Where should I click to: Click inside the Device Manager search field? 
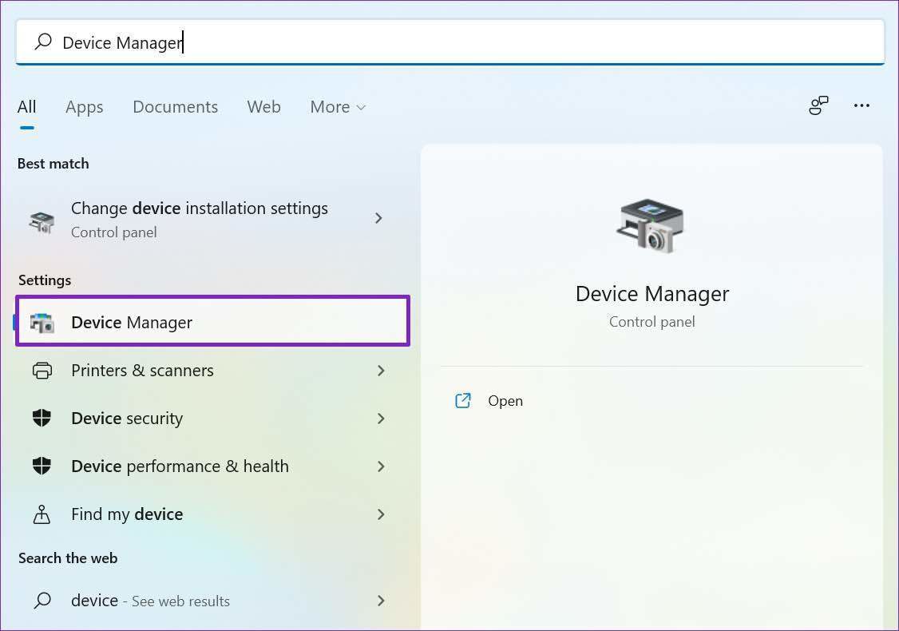[x=479, y=42]
